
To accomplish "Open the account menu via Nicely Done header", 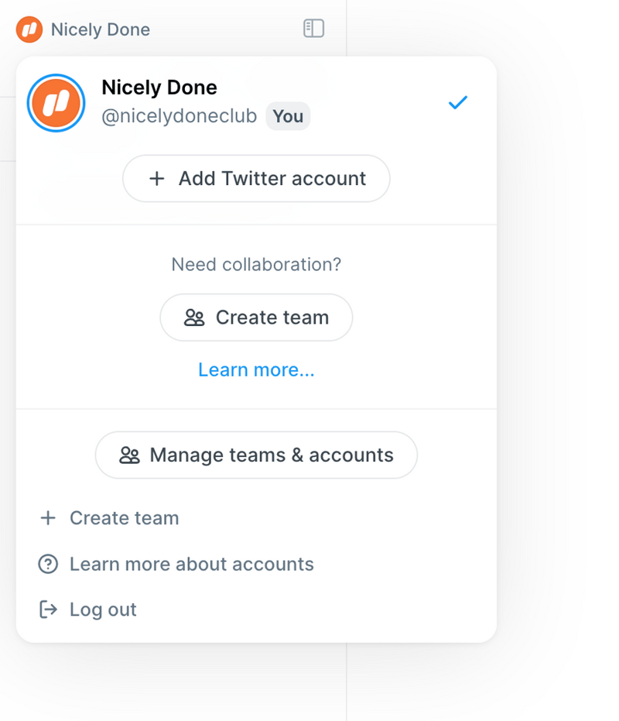I will pyautogui.click(x=101, y=29).
